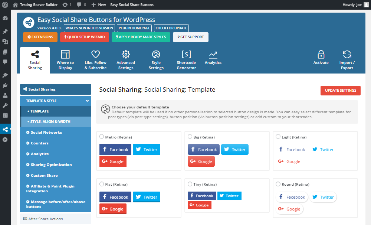This screenshot has width=371, height=225.
Task: Open After Share Actions menu section
Action: [56, 219]
